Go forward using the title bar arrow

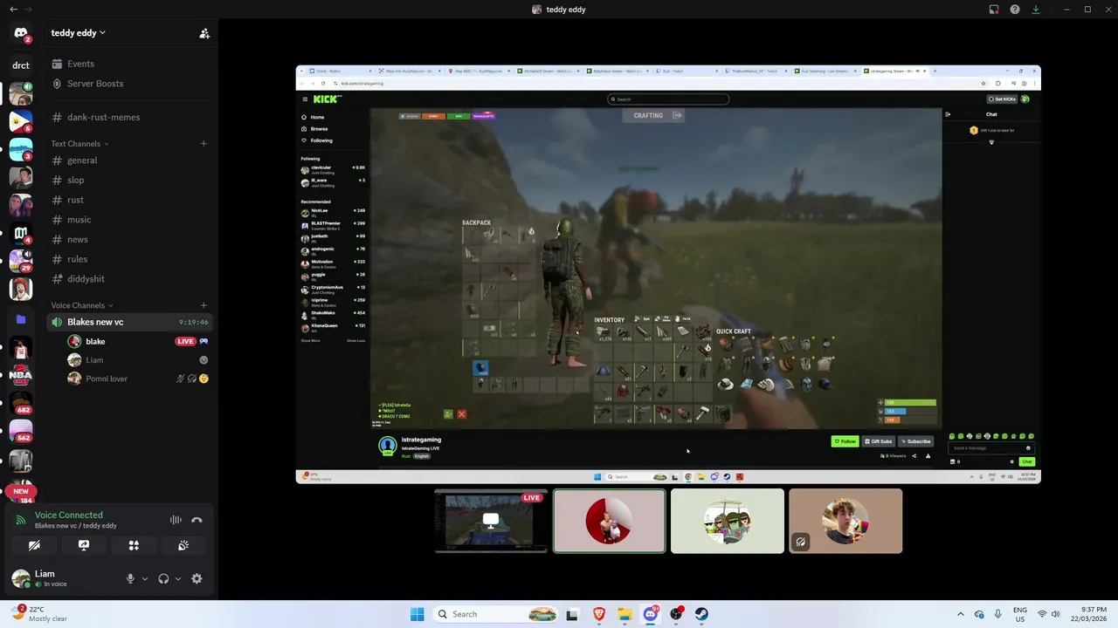click(28, 10)
